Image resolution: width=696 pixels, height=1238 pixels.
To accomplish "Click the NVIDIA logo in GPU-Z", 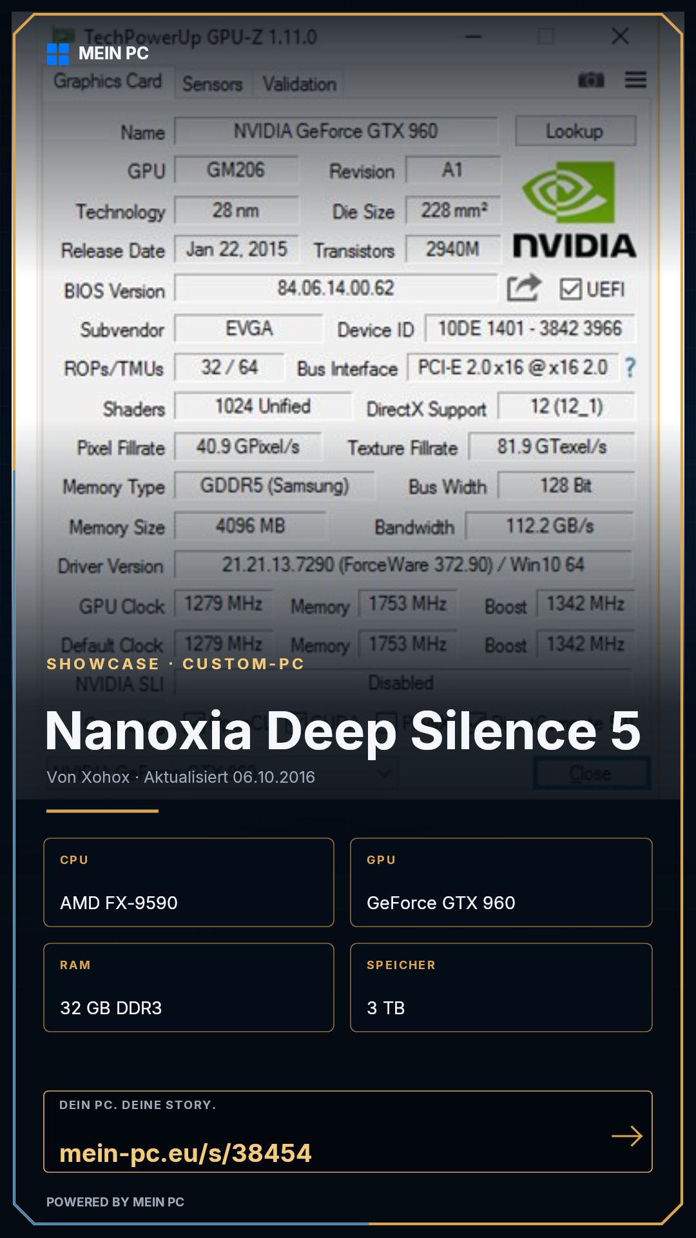I will (574, 210).
